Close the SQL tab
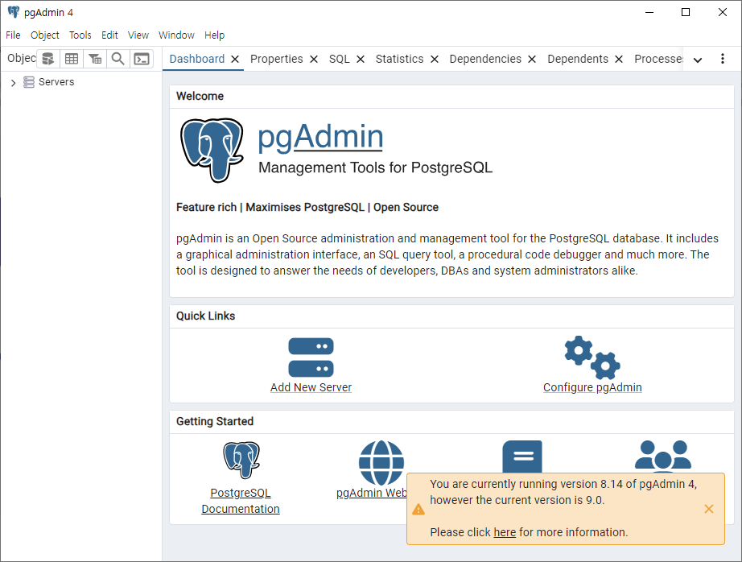The height and width of the screenshot is (562, 742). [361, 60]
